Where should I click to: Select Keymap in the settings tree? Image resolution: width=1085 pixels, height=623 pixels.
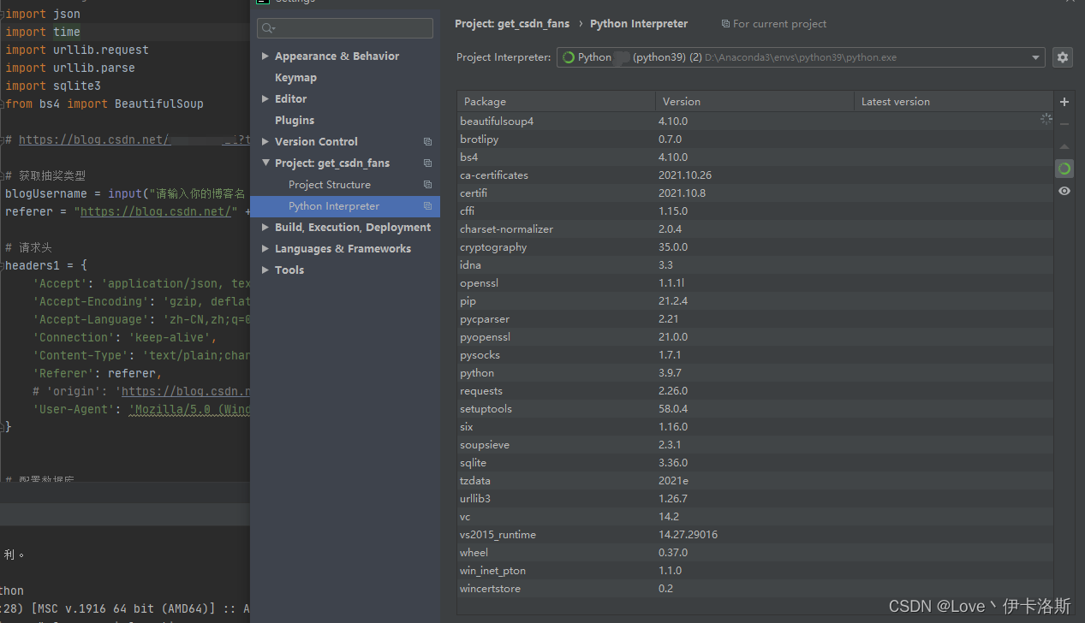295,78
